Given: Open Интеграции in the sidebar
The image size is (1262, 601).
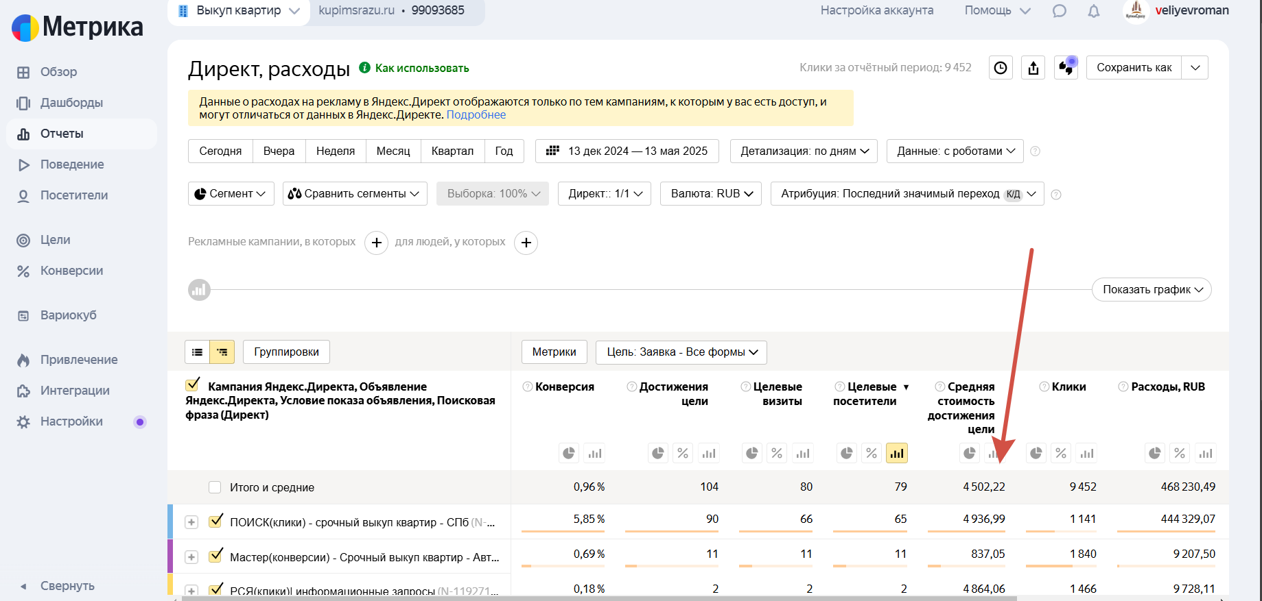Looking at the screenshot, I should pos(75,391).
